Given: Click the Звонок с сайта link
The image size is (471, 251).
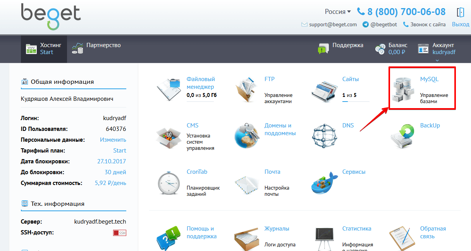Looking at the screenshot, I should 428,24.
